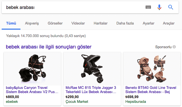Open the Ayarlar dropdown
Viewport: 182px width, 107px height.
[x=148, y=23]
